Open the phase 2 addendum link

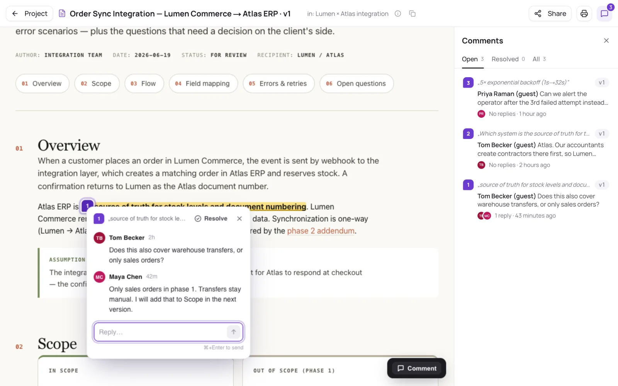(x=321, y=231)
